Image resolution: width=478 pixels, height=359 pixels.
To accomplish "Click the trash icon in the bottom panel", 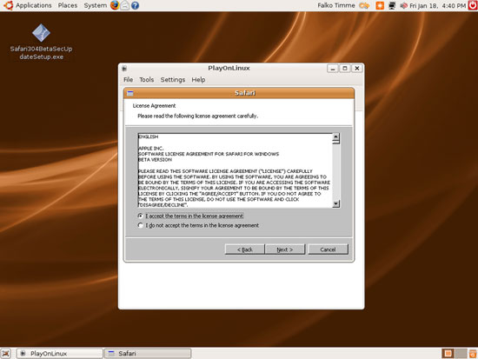I will pyautogui.click(x=474, y=354).
